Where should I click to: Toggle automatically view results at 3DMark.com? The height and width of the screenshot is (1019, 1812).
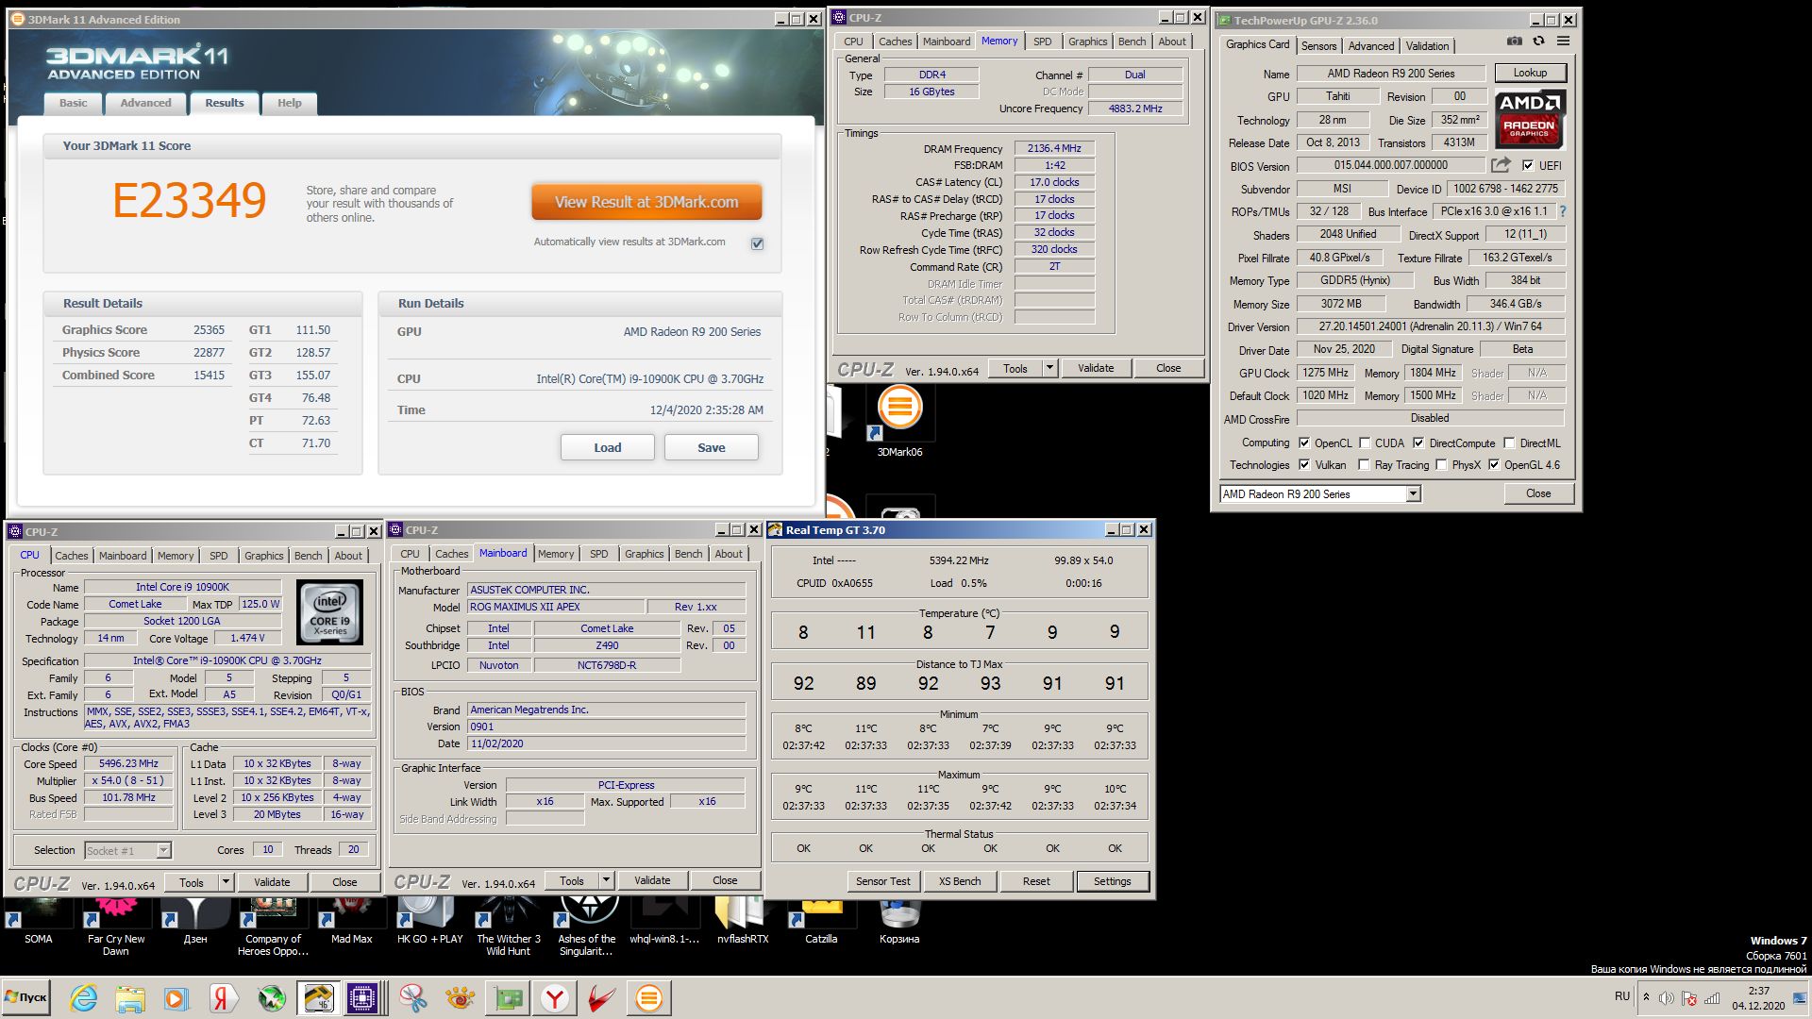coord(757,243)
